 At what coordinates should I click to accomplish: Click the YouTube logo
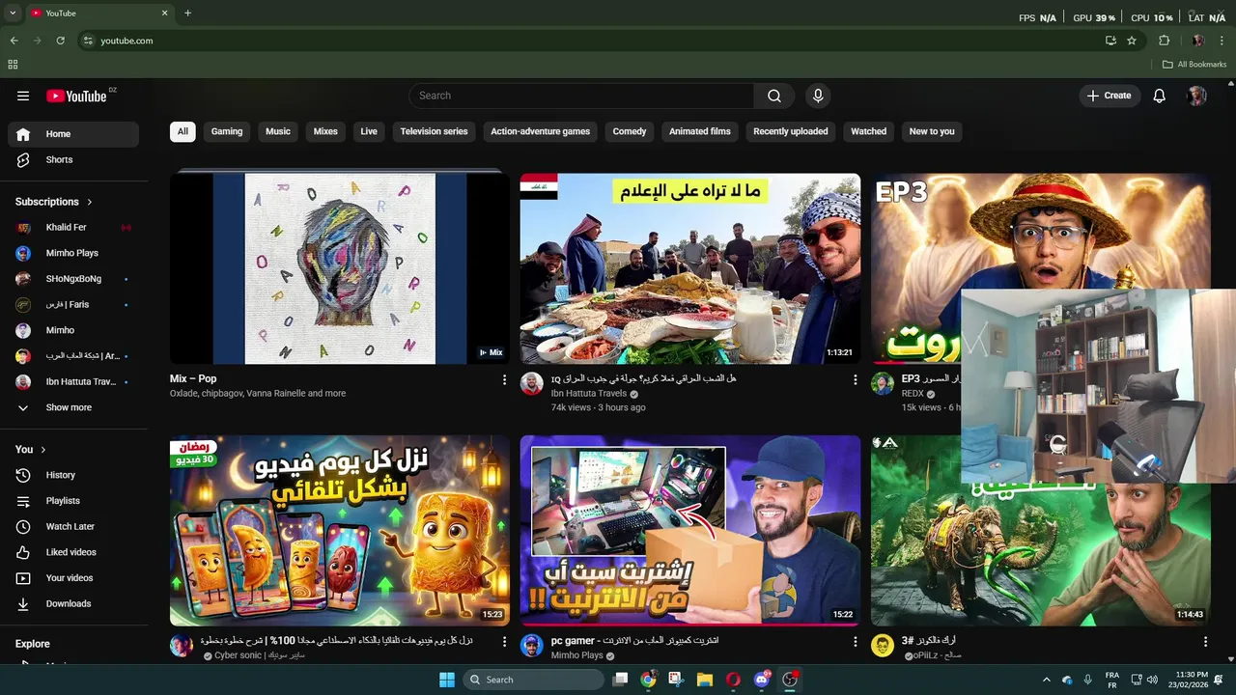[76, 96]
